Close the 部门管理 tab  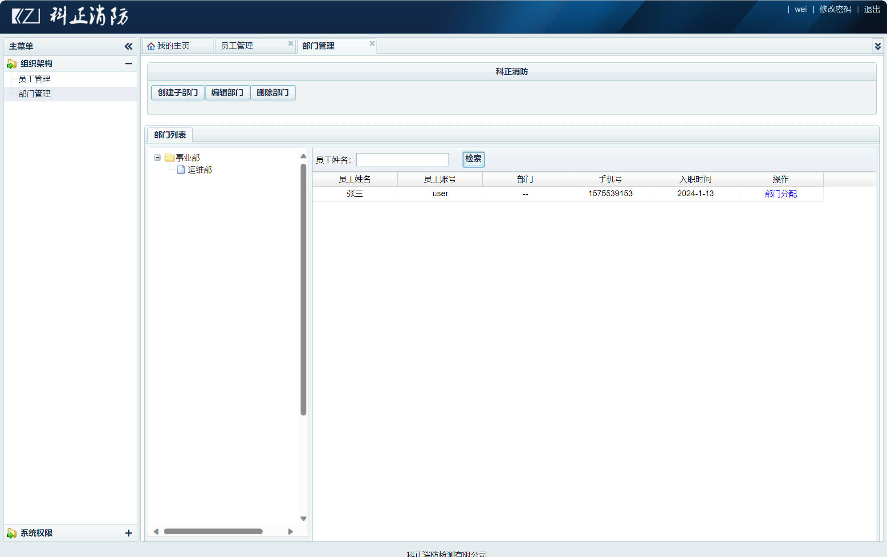coord(372,43)
